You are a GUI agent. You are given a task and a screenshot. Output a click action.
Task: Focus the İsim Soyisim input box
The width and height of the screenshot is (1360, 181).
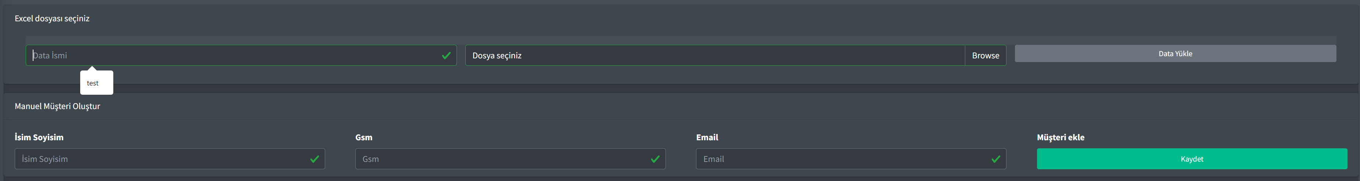point(170,159)
